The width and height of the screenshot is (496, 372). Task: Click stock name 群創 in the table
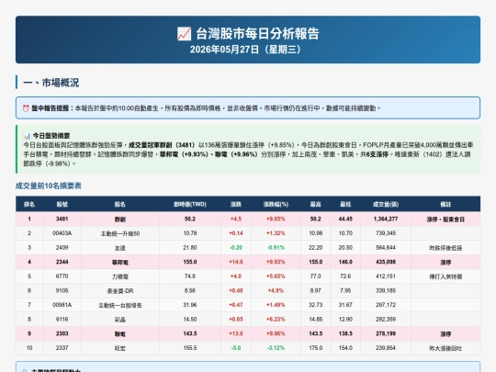point(120,220)
